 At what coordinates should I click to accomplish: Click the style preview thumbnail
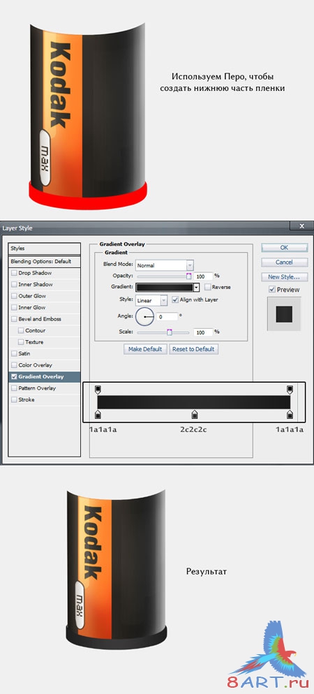click(284, 314)
